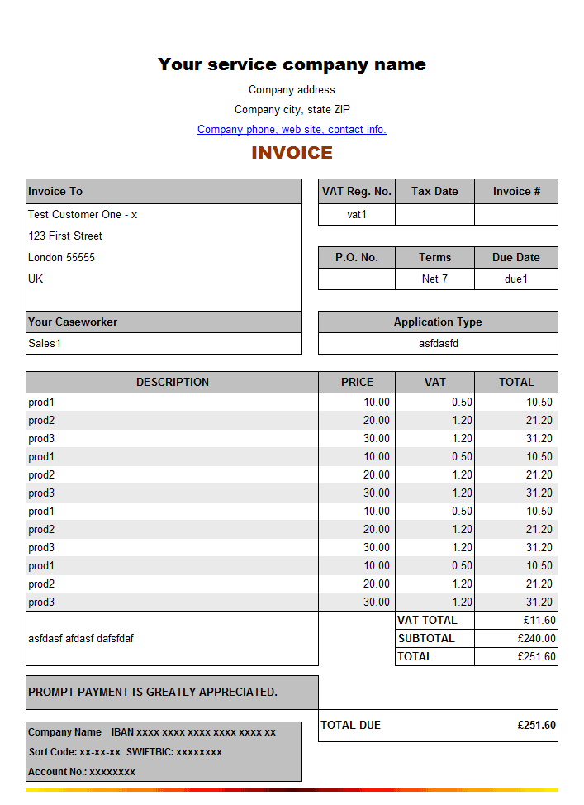Viewport: 584px width, 805px height.
Task: Select the blank P.O. No. cell
Action: coord(356,279)
